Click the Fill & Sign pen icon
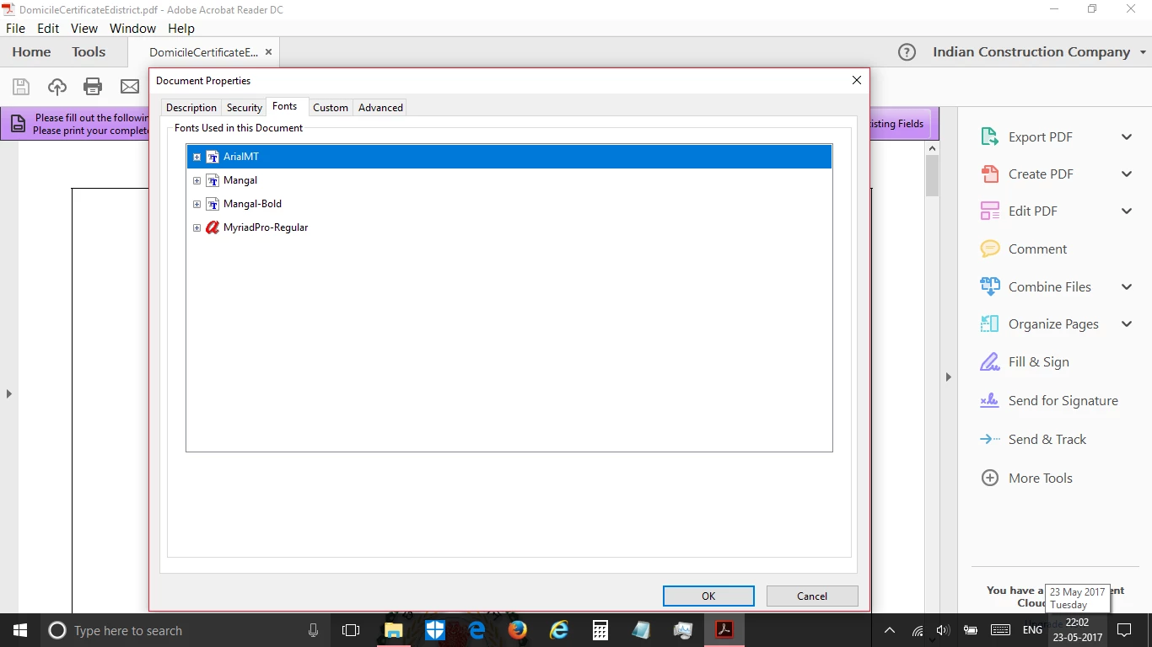 (x=989, y=361)
